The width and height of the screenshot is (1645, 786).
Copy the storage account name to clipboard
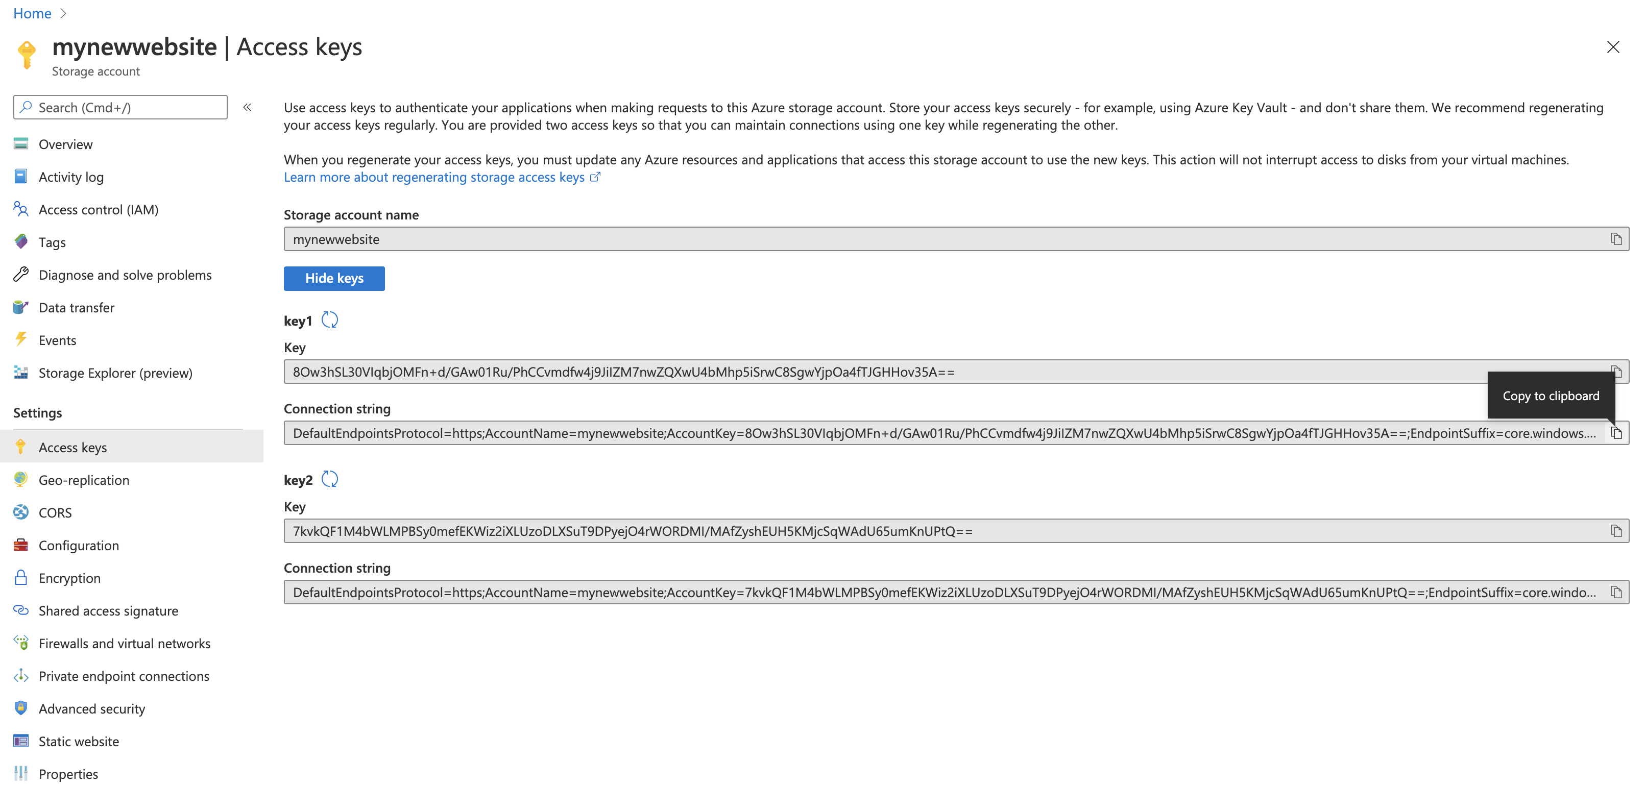1615,239
